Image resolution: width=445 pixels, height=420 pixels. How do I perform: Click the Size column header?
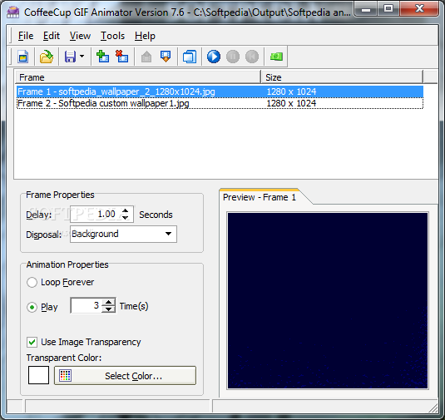[x=342, y=77]
